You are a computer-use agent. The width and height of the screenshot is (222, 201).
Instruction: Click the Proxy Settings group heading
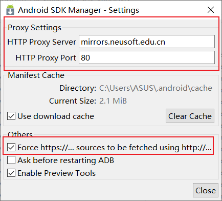click(34, 28)
